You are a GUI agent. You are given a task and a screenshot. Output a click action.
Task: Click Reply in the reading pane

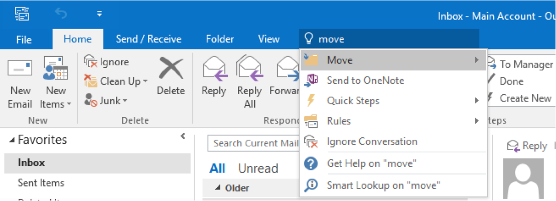tap(527, 146)
